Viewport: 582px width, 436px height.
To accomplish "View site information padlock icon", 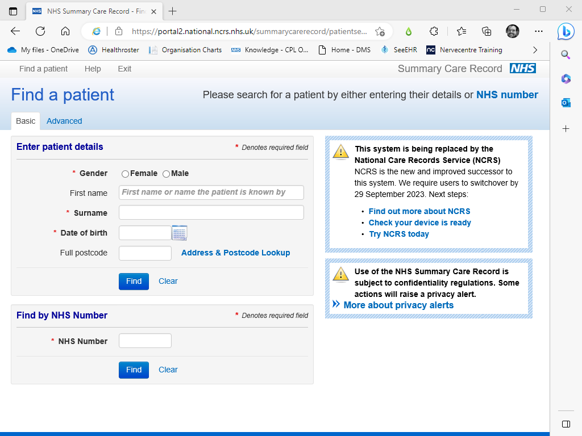I will [x=119, y=32].
